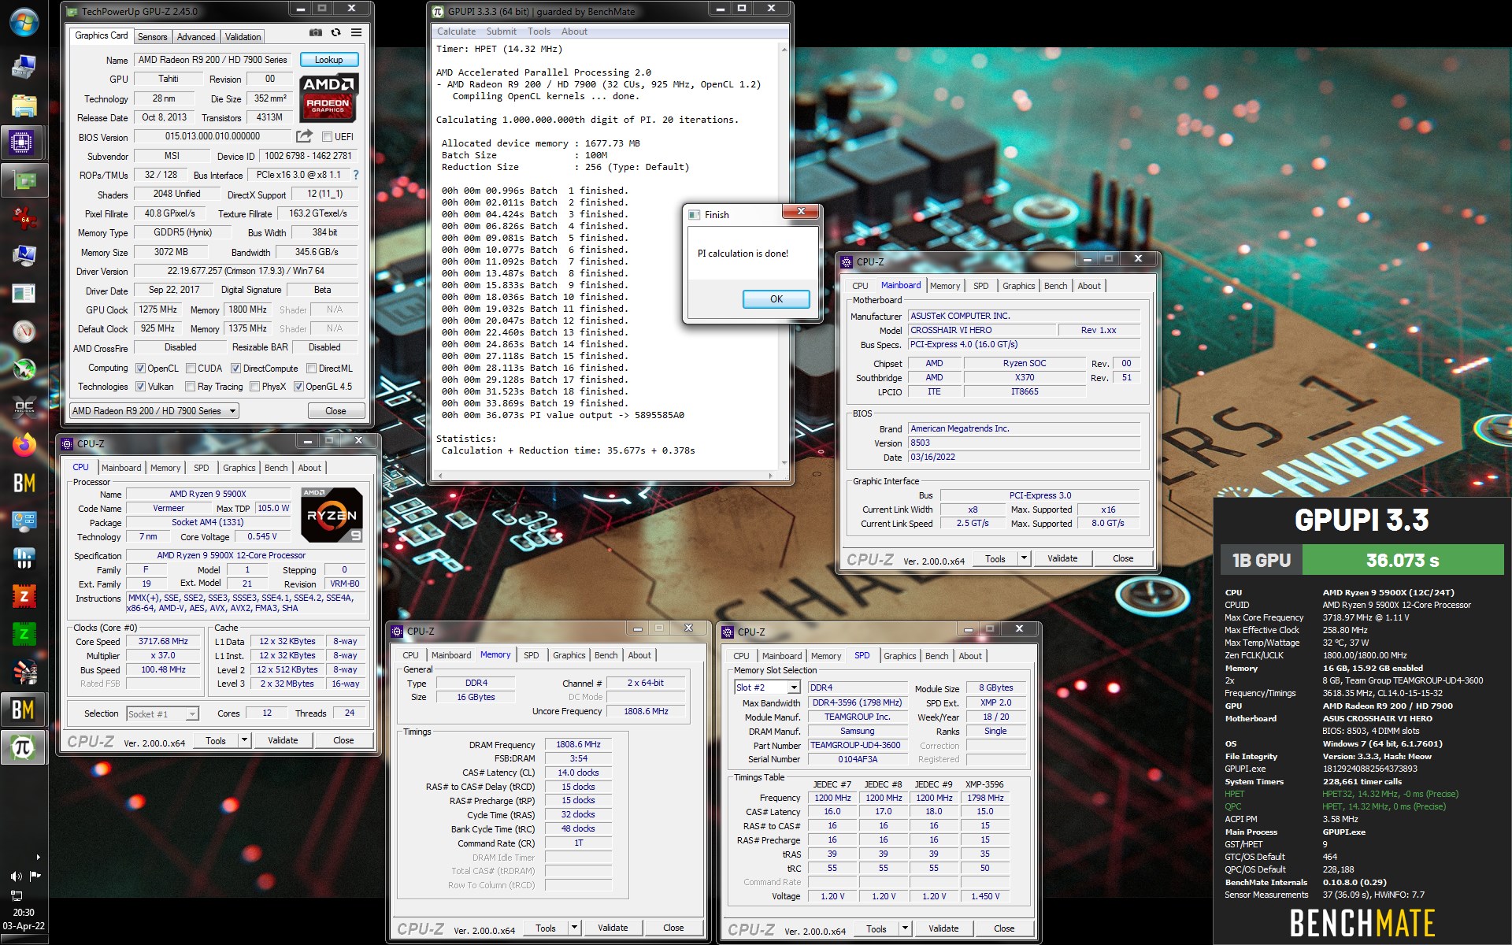Open the Calculate menu in GPUPI
Viewport: 1512px width, 945px height.
(456, 31)
